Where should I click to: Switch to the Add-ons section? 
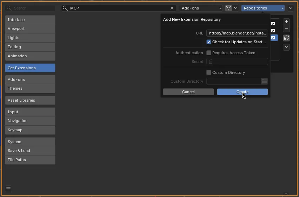click(30, 80)
